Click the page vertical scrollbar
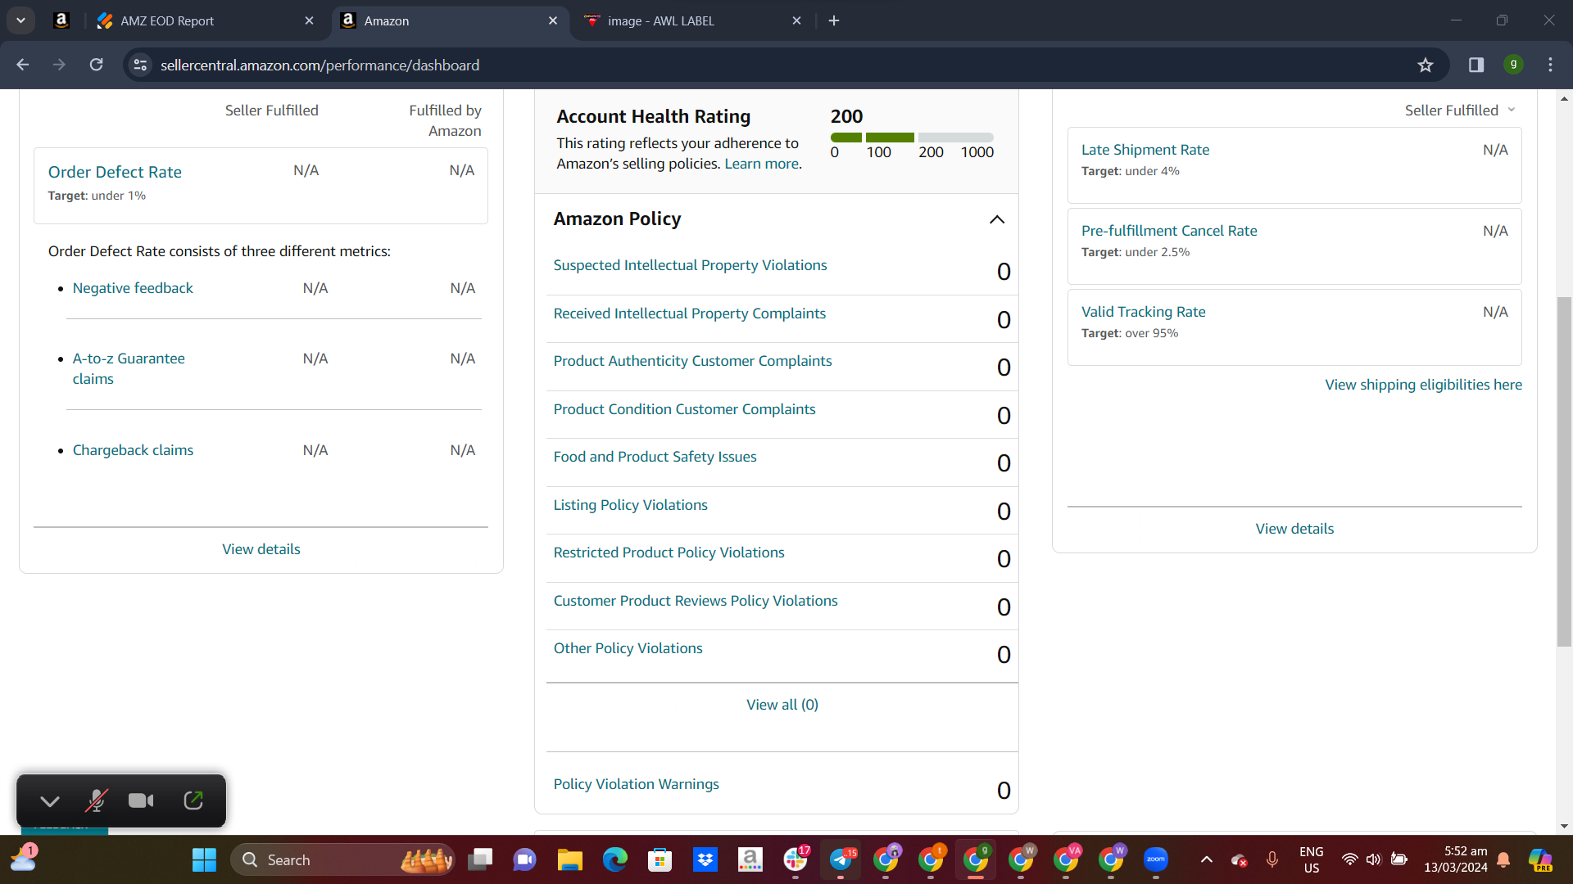Viewport: 1573px width, 884px height. (x=1564, y=471)
